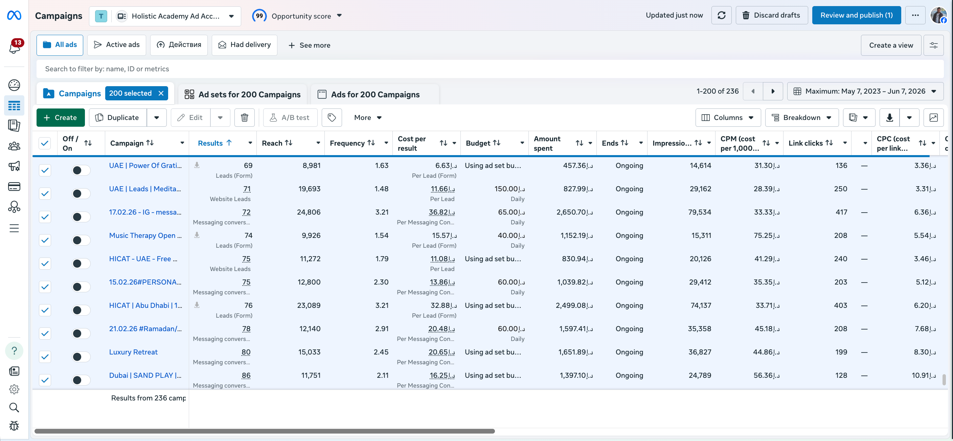Click the Review and publish (1) button

pyautogui.click(x=857, y=15)
